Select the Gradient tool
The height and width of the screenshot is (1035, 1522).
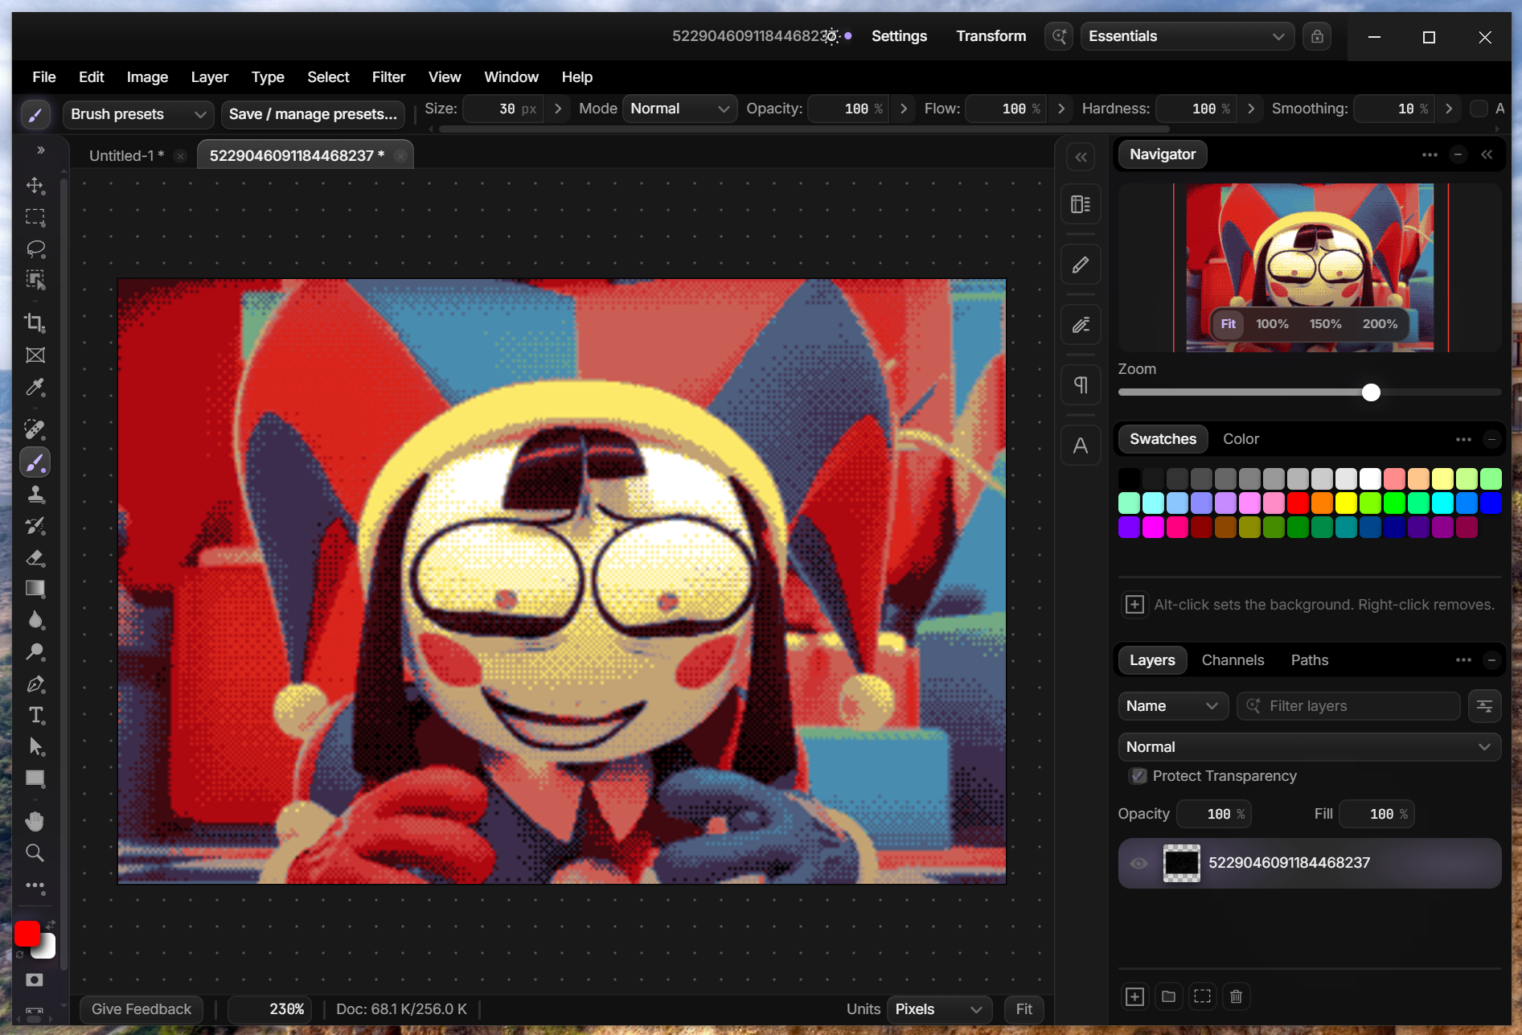tap(35, 589)
